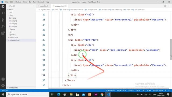Click in the taskbar search box
Image resolution: width=172 pixels, height=97 pixels.
point(28,95)
